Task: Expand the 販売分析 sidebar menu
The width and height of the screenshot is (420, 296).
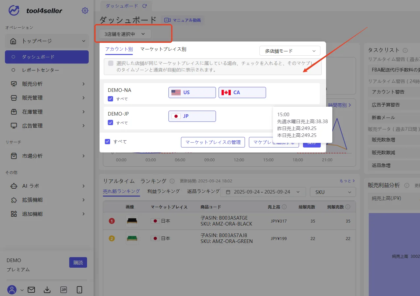Action: click(84, 84)
